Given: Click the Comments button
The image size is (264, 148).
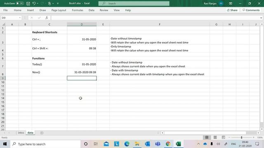Looking at the screenshot, I should pyautogui.click(x=251, y=10).
